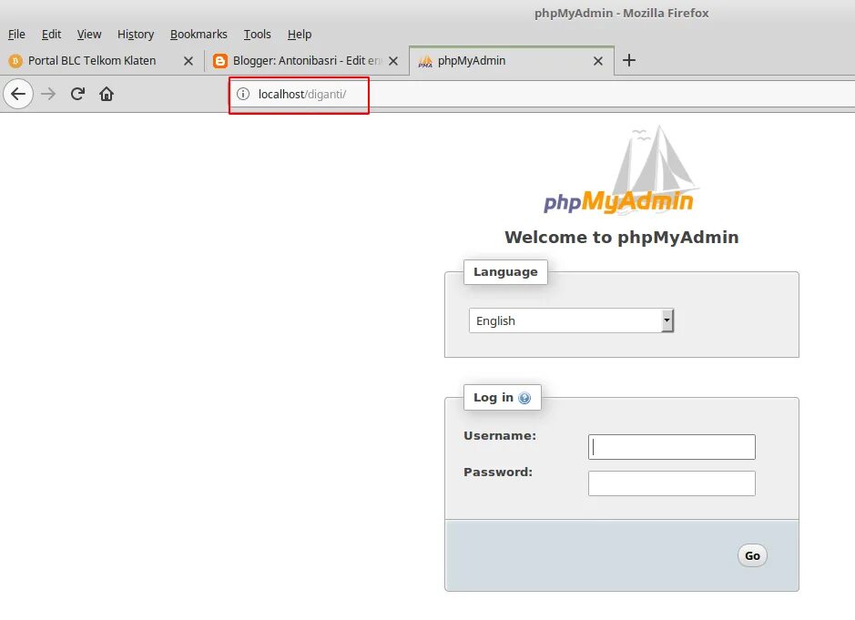Screen dimensions: 855x620
Task: Click the Username: label
Action: click(x=500, y=436)
